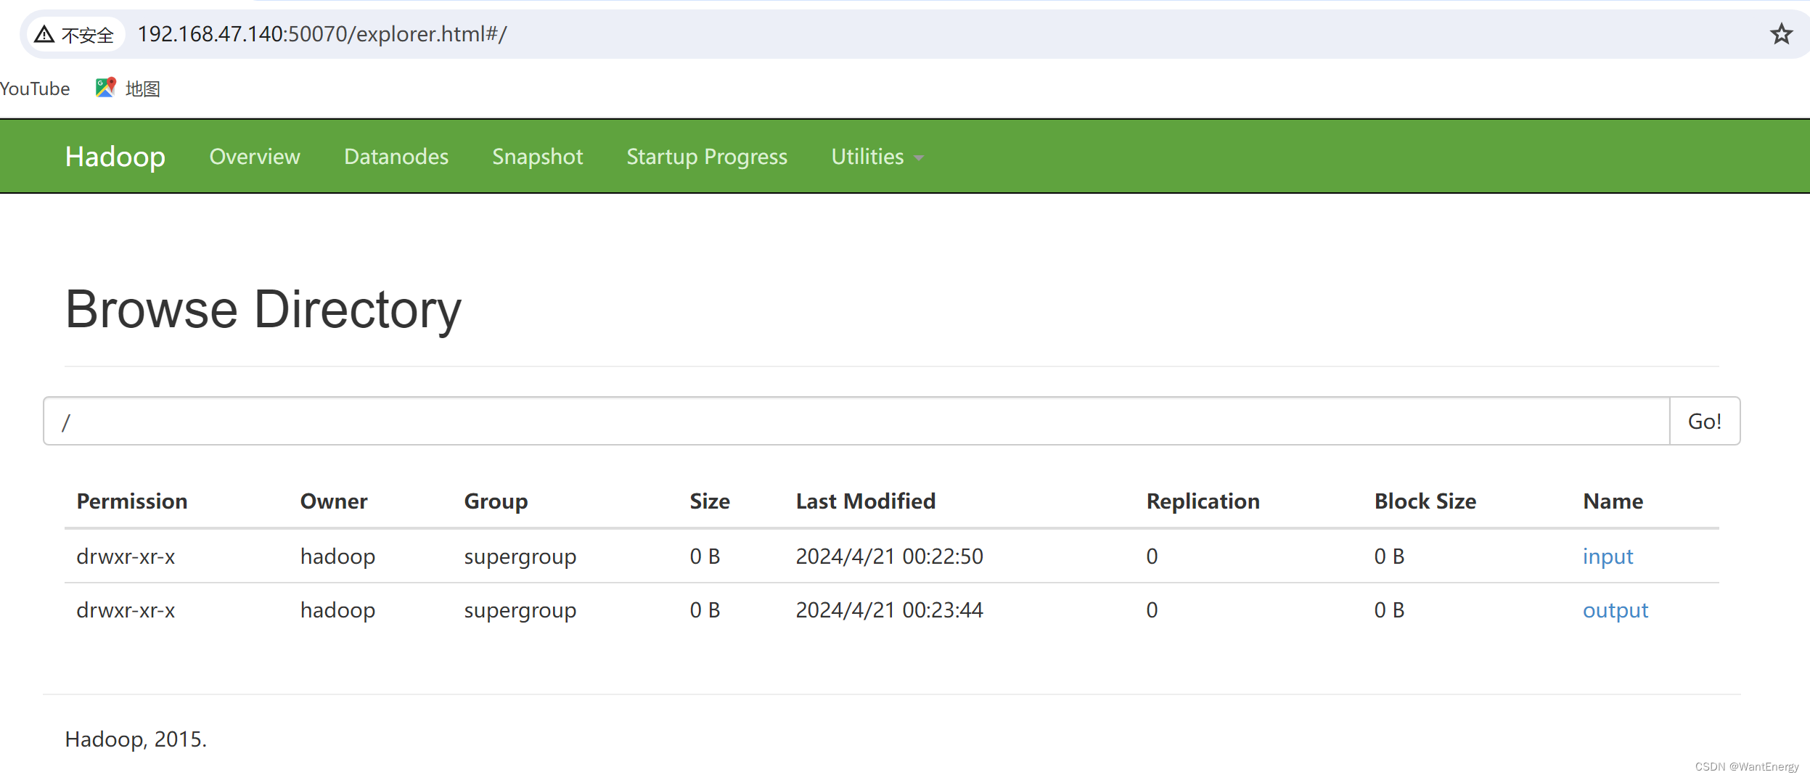Click the Name column header
This screenshot has height=780, width=1810.
point(1613,501)
